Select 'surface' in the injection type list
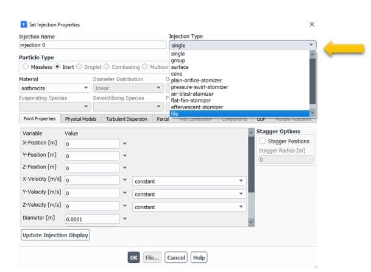371x272 pixels. pyautogui.click(x=180, y=67)
